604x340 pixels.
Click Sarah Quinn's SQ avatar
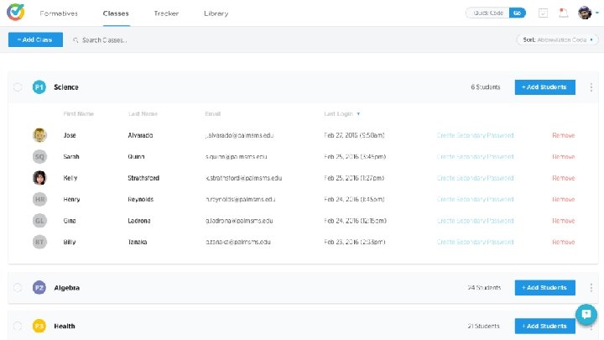click(x=39, y=156)
